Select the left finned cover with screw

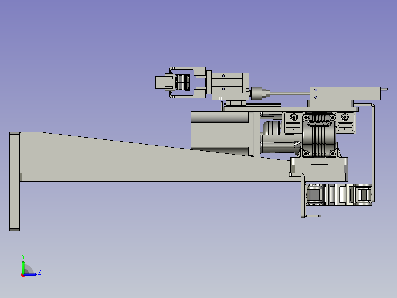[293, 123]
